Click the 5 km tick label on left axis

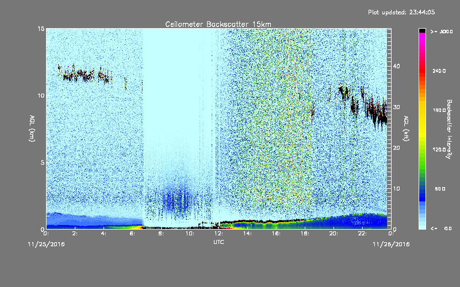pos(43,162)
